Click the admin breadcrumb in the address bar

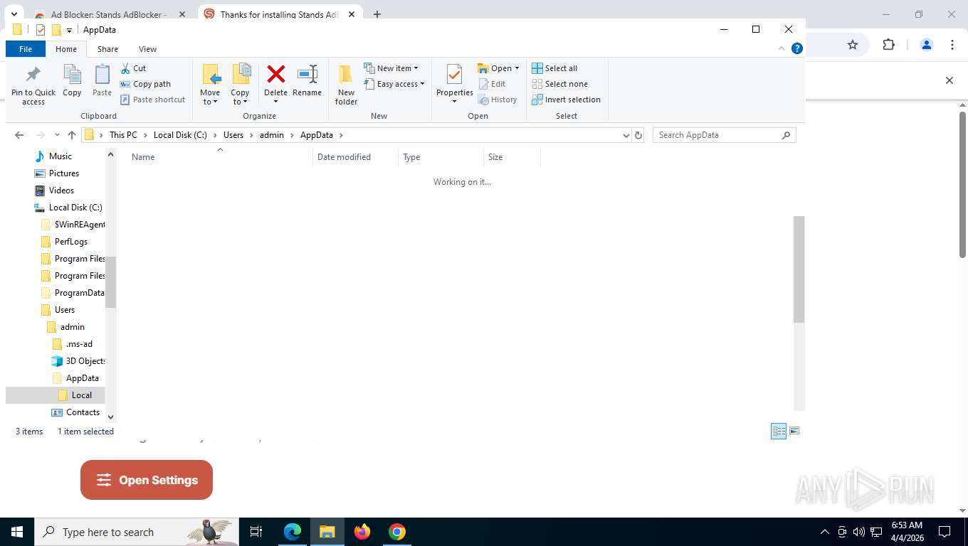pos(272,135)
